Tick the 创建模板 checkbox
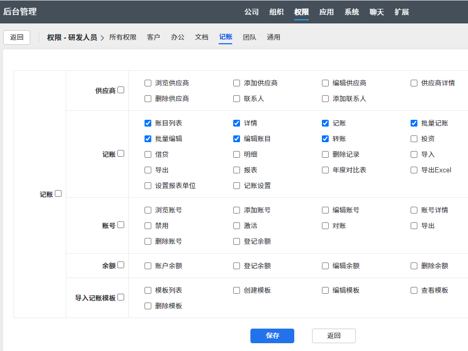Image resolution: width=468 pixels, height=351 pixels. tap(237, 291)
